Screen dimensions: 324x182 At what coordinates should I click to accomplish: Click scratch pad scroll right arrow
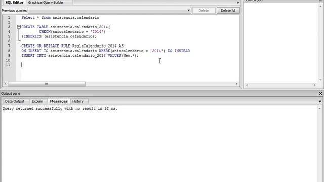[x=315, y=85]
